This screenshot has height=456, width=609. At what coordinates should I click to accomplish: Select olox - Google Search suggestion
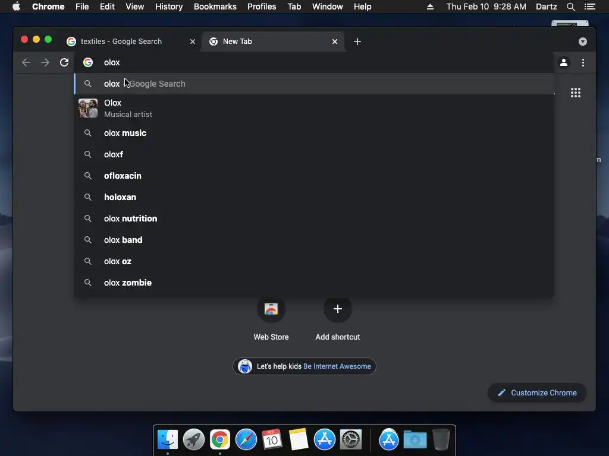point(314,84)
